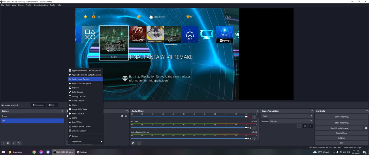Undock the Scenes panel

pyautogui.click(x=63, y=111)
